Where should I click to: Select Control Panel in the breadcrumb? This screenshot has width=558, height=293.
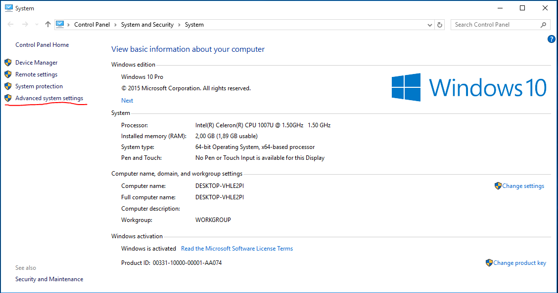pyautogui.click(x=92, y=24)
